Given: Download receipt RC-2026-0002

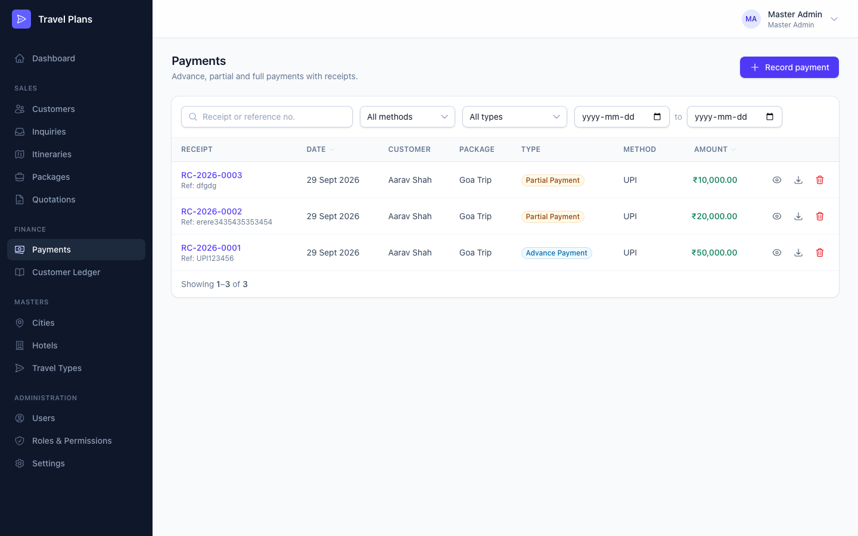Looking at the screenshot, I should click(798, 216).
